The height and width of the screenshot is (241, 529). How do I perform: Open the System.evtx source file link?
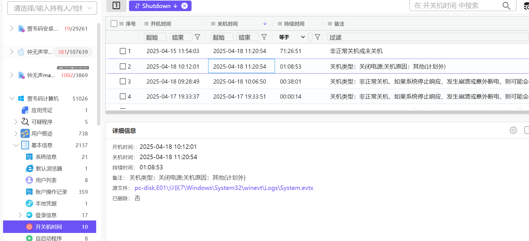tap(223, 188)
